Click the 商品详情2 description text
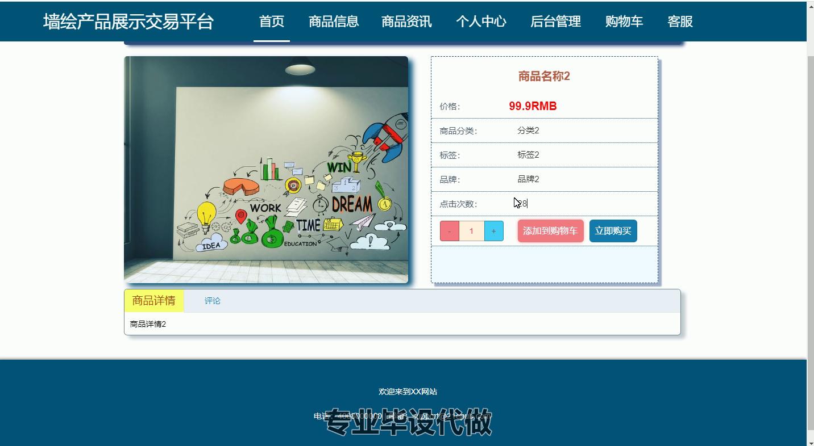Image resolution: width=814 pixels, height=446 pixels. [148, 324]
